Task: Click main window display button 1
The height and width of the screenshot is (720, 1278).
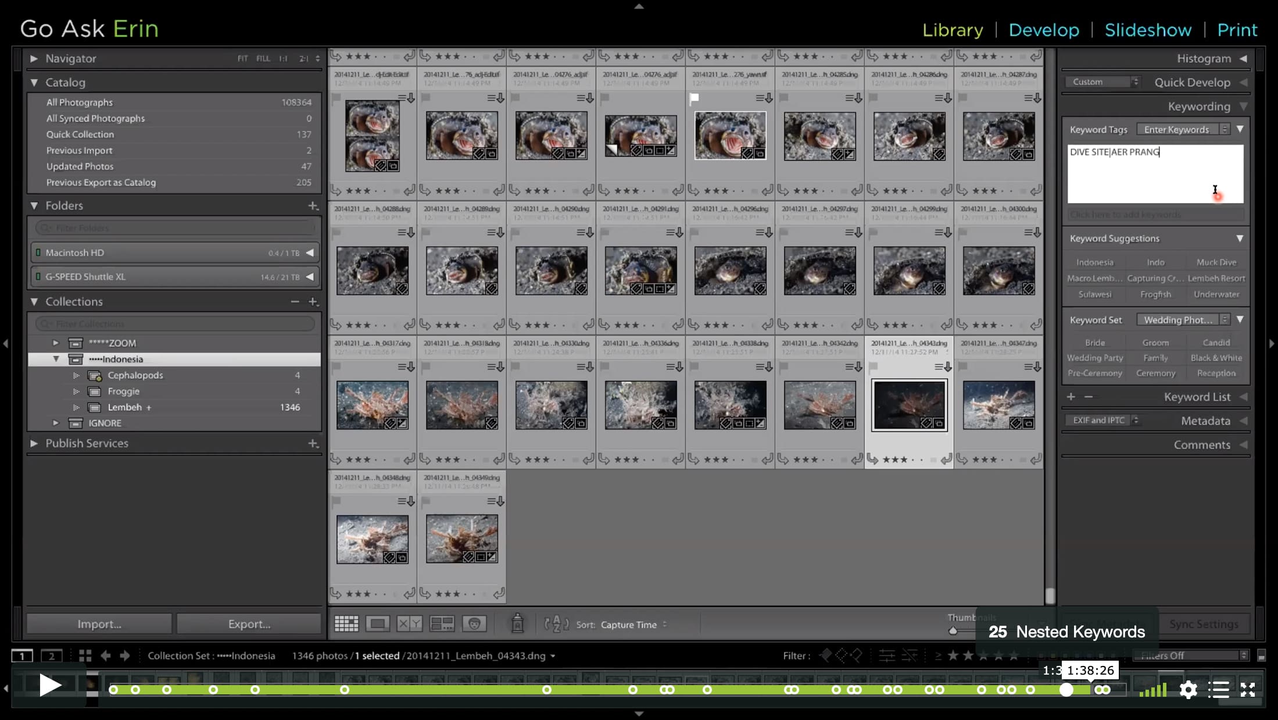Action: point(22,656)
